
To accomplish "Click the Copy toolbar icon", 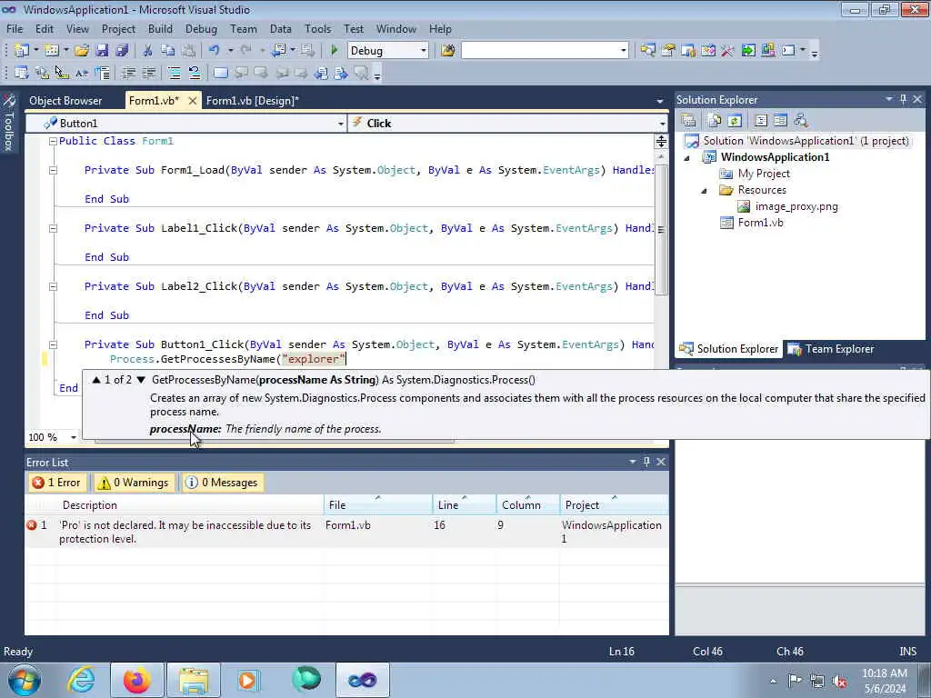I will pos(168,51).
